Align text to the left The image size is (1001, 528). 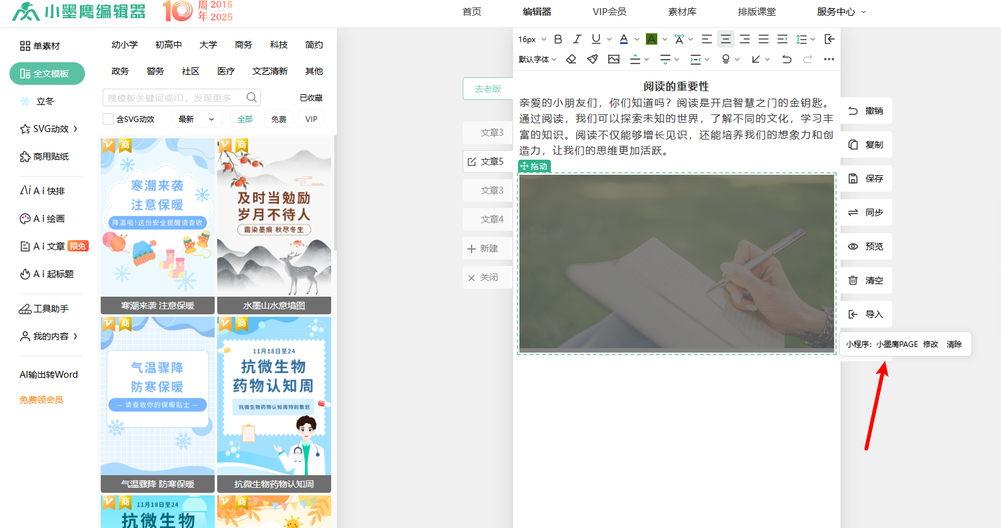click(707, 39)
